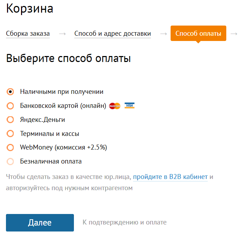The height and width of the screenshot is (235, 241).
Task: Return to the Способ и адрес доставки step
Action: tap(113, 34)
